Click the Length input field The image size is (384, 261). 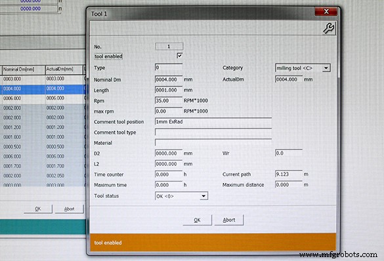click(x=169, y=90)
